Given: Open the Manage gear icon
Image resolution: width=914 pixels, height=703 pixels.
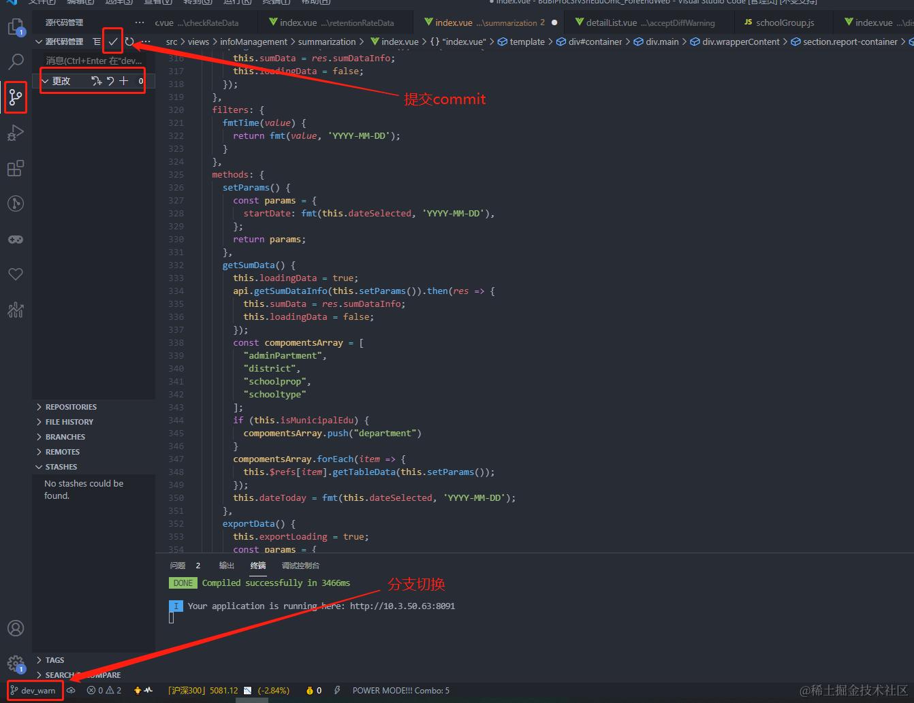Looking at the screenshot, I should click(15, 663).
